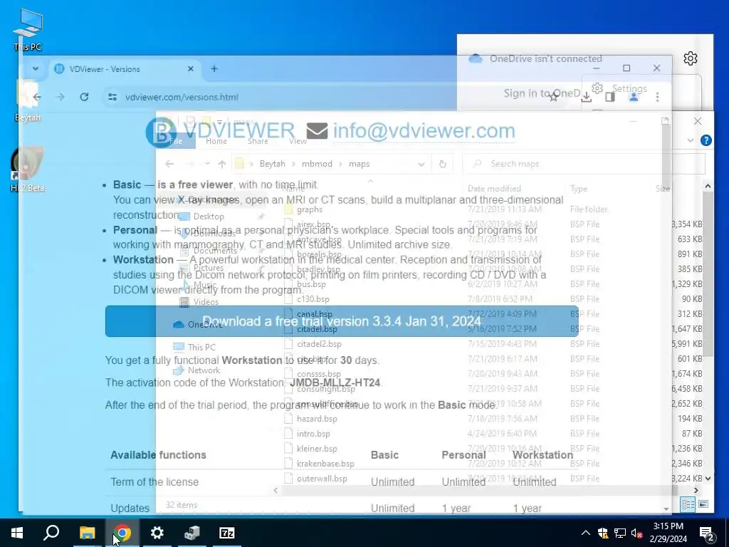This screenshot has width=729, height=547.
Task: Open 7-Zip from the taskbar
Action: tap(227, 533)
